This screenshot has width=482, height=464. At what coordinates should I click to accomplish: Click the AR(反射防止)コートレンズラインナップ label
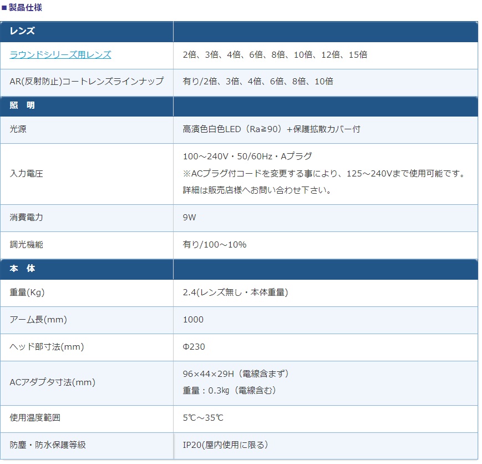pyautogui.click(x=87, y=82)
